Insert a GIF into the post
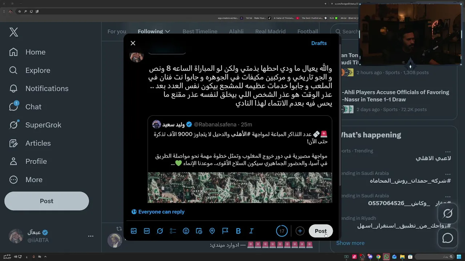465x261 pixels. click(x=147, y=231)
